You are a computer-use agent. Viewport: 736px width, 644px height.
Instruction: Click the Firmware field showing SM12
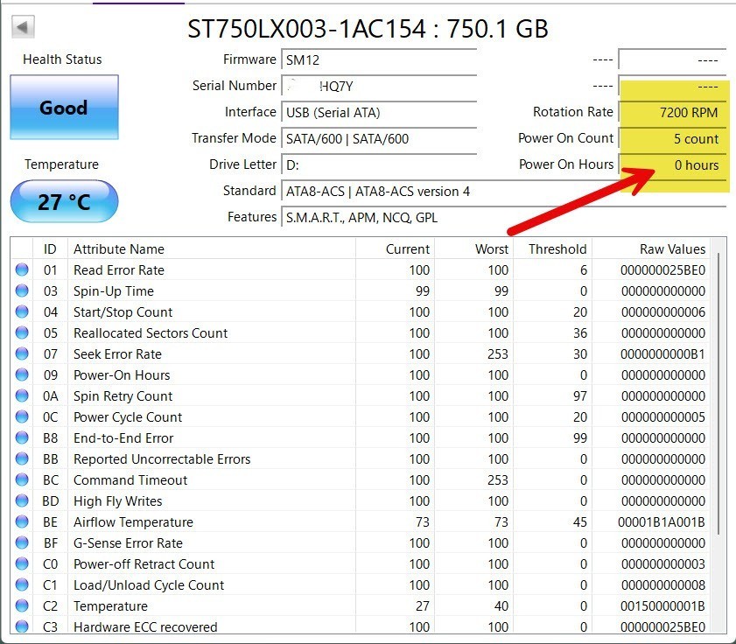pos(379,59)
